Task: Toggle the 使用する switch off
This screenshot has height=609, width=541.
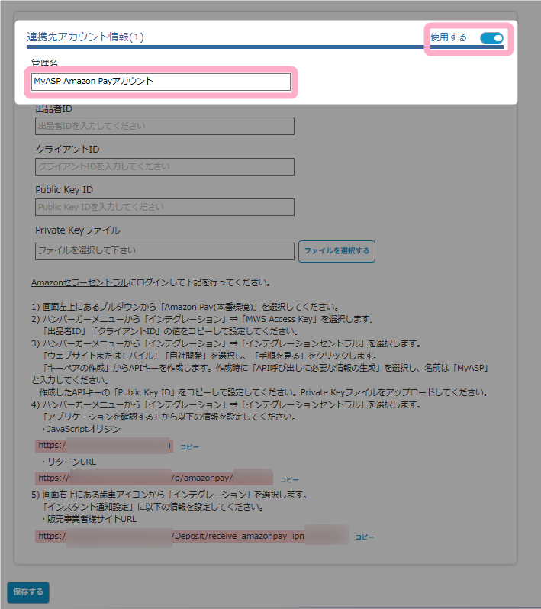Action: tap(491, 38)
